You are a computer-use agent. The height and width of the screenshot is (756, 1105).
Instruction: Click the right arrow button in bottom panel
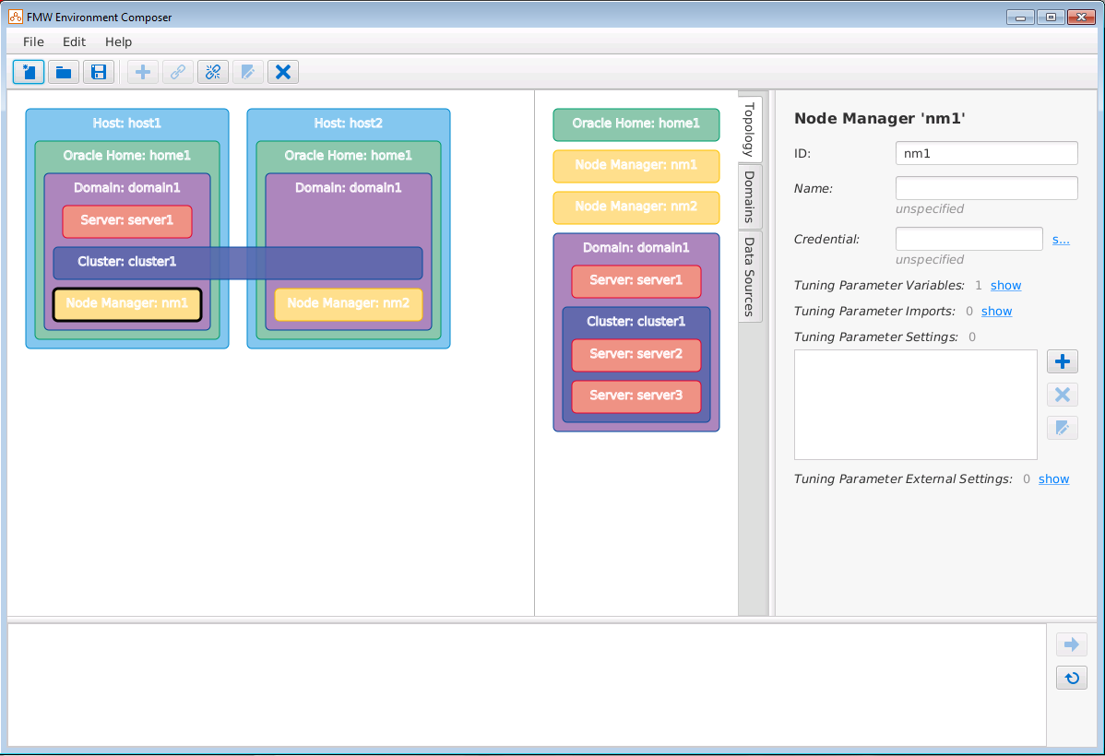pos(1071,644)
